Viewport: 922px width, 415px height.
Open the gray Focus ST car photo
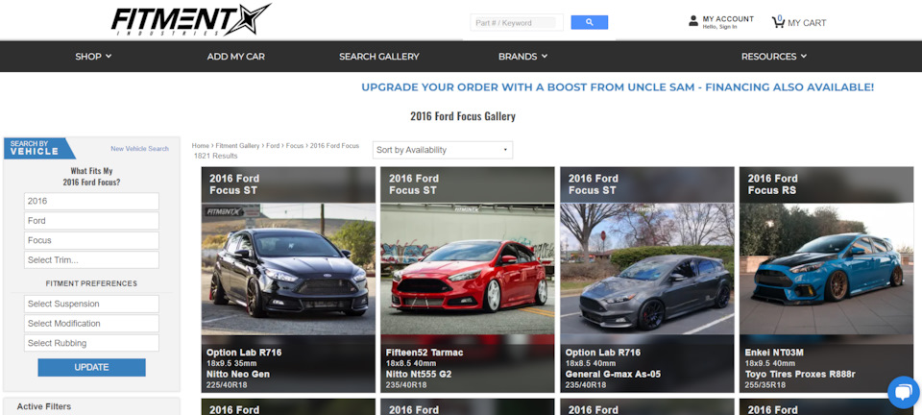tap(646, 269)
